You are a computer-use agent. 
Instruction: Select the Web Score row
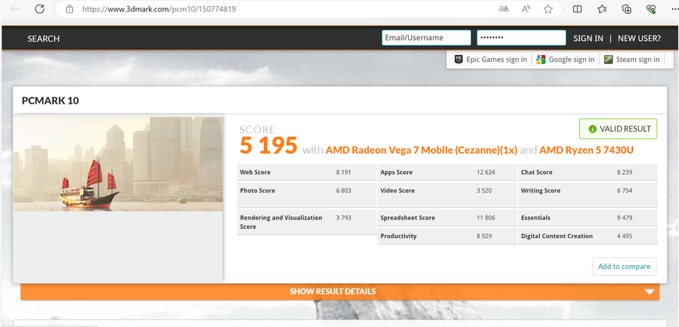coord(307,172)
